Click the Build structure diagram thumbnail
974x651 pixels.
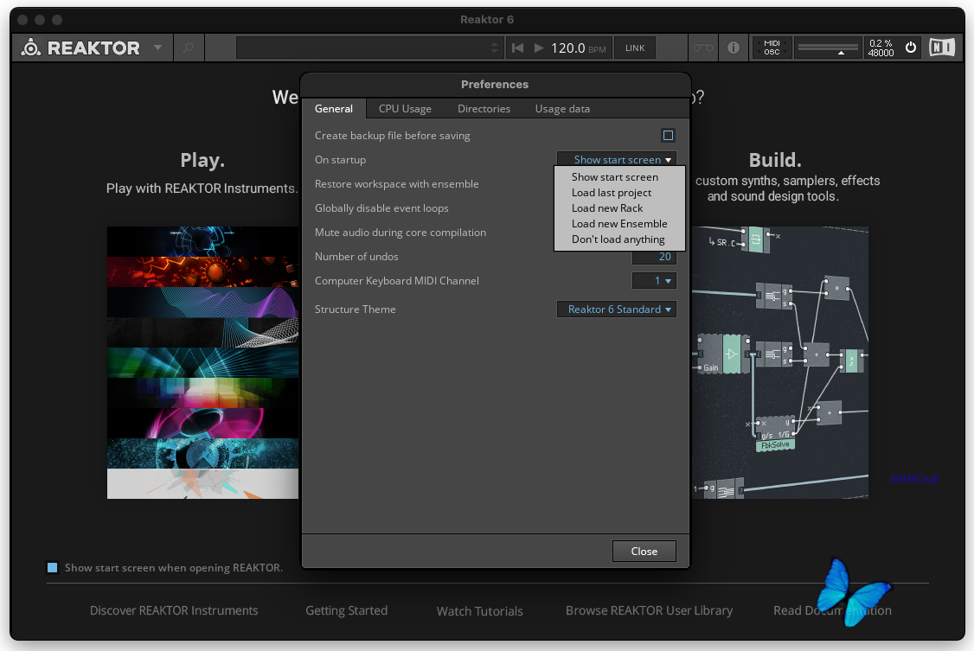(x=780, y=362)
